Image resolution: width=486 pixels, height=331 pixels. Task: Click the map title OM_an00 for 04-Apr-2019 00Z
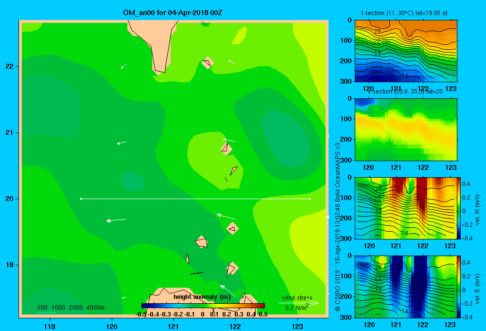point(173,13)
